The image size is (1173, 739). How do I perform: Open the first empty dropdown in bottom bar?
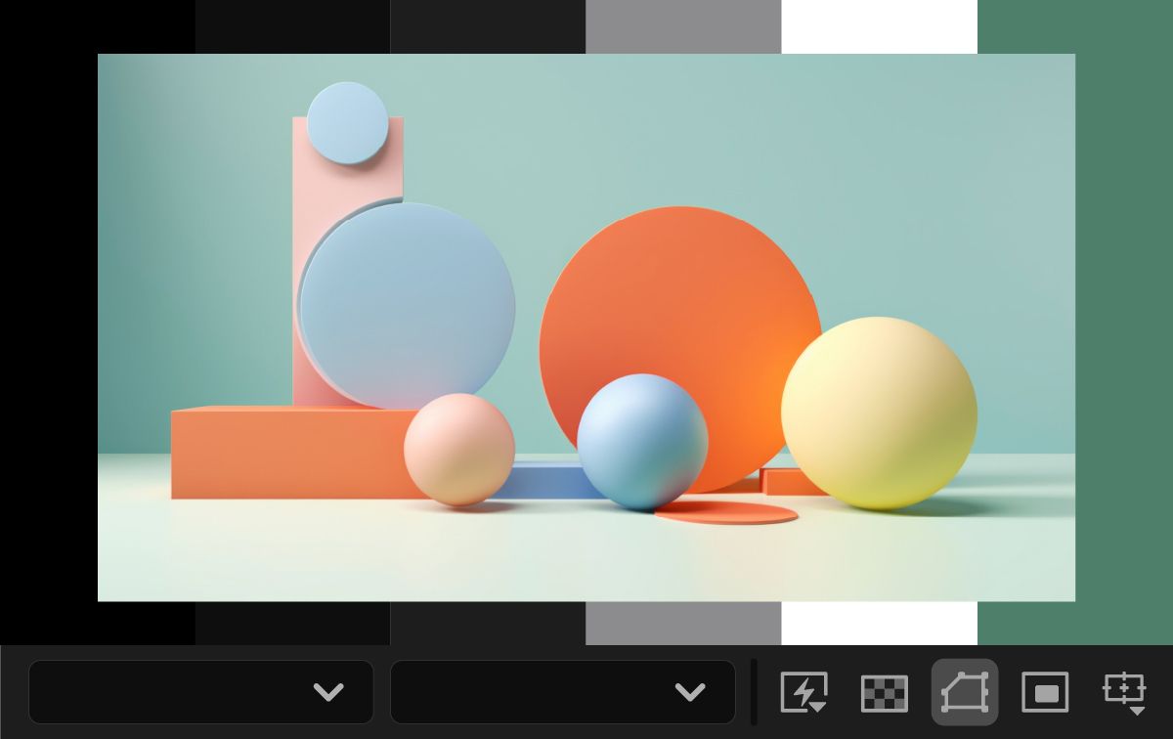tap(201, 692)
